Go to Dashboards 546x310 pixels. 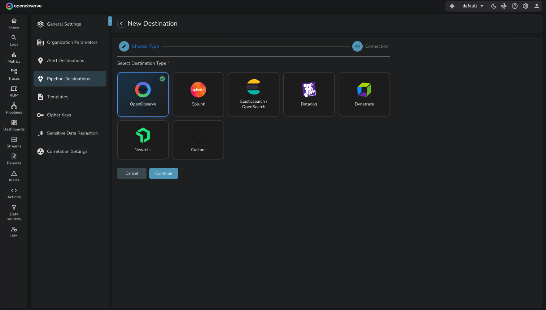point(14,125)
